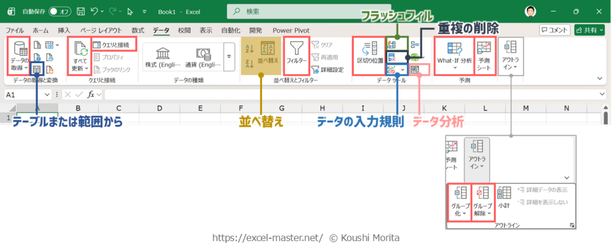Open the Get Data (データの取得) dropdown
Image resolution: width=612 pixels, height=243 pixels.
[19, 56]
